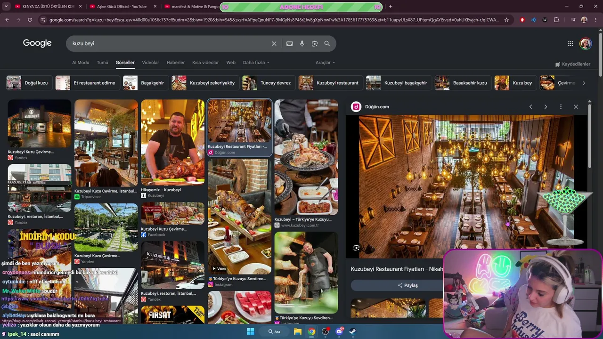Open Chrome's media control music icon
The width and height of the screenshot is (603, 339).
[573, 20]
